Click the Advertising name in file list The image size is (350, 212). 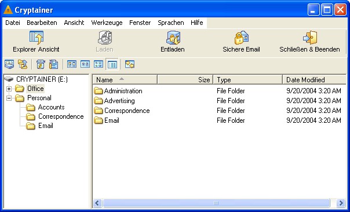click(x=119, y=101)
